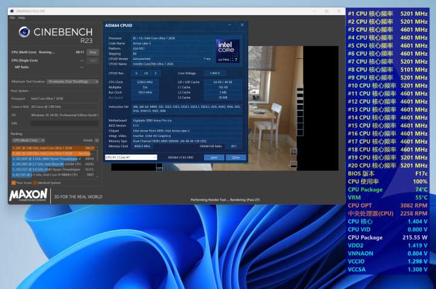Click the BIOS version F17c row in the sensor panel
Screen dimensions: 436x289
tap(388, 173)
